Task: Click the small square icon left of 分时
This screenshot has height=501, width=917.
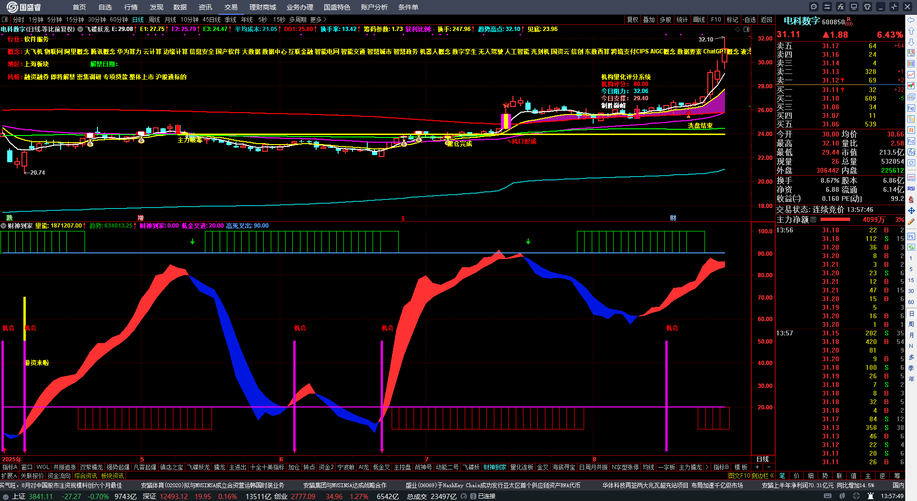Action: 5,20
